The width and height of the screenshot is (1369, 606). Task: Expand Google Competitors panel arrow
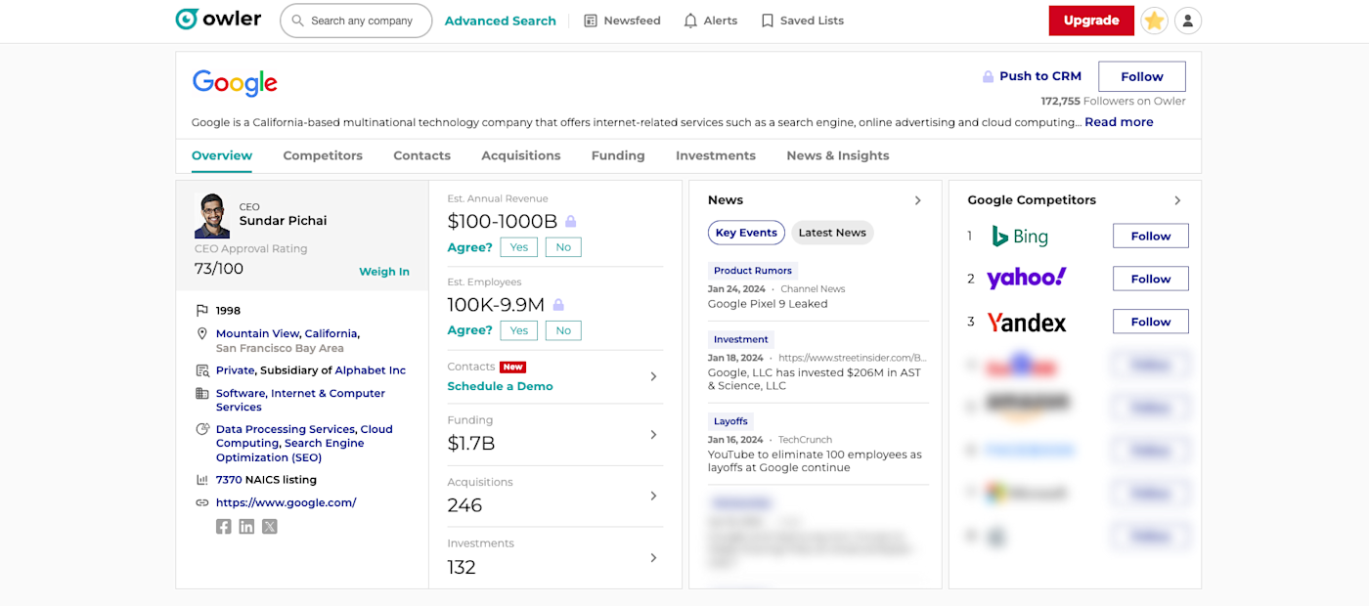[1177, 200]
